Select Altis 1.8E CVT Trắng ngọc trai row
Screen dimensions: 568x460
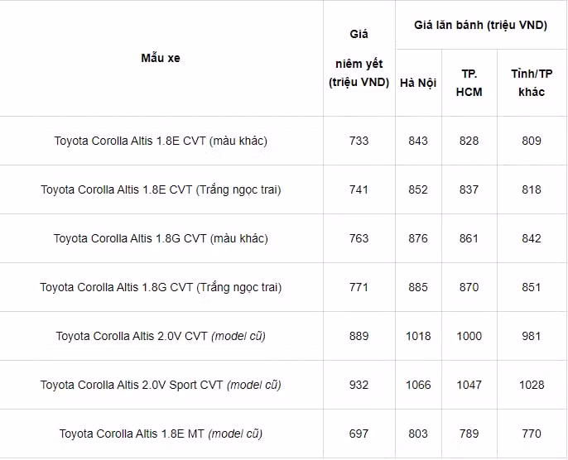point(161,189)
